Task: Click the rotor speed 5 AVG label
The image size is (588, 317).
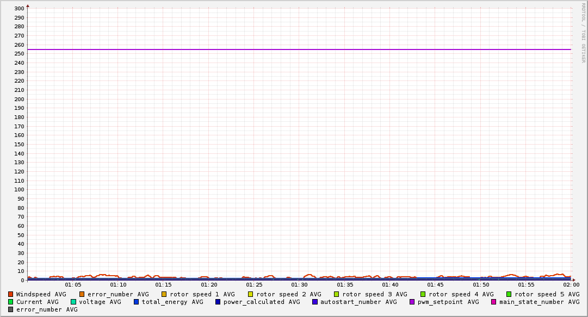Action: [x=547, y=294]
